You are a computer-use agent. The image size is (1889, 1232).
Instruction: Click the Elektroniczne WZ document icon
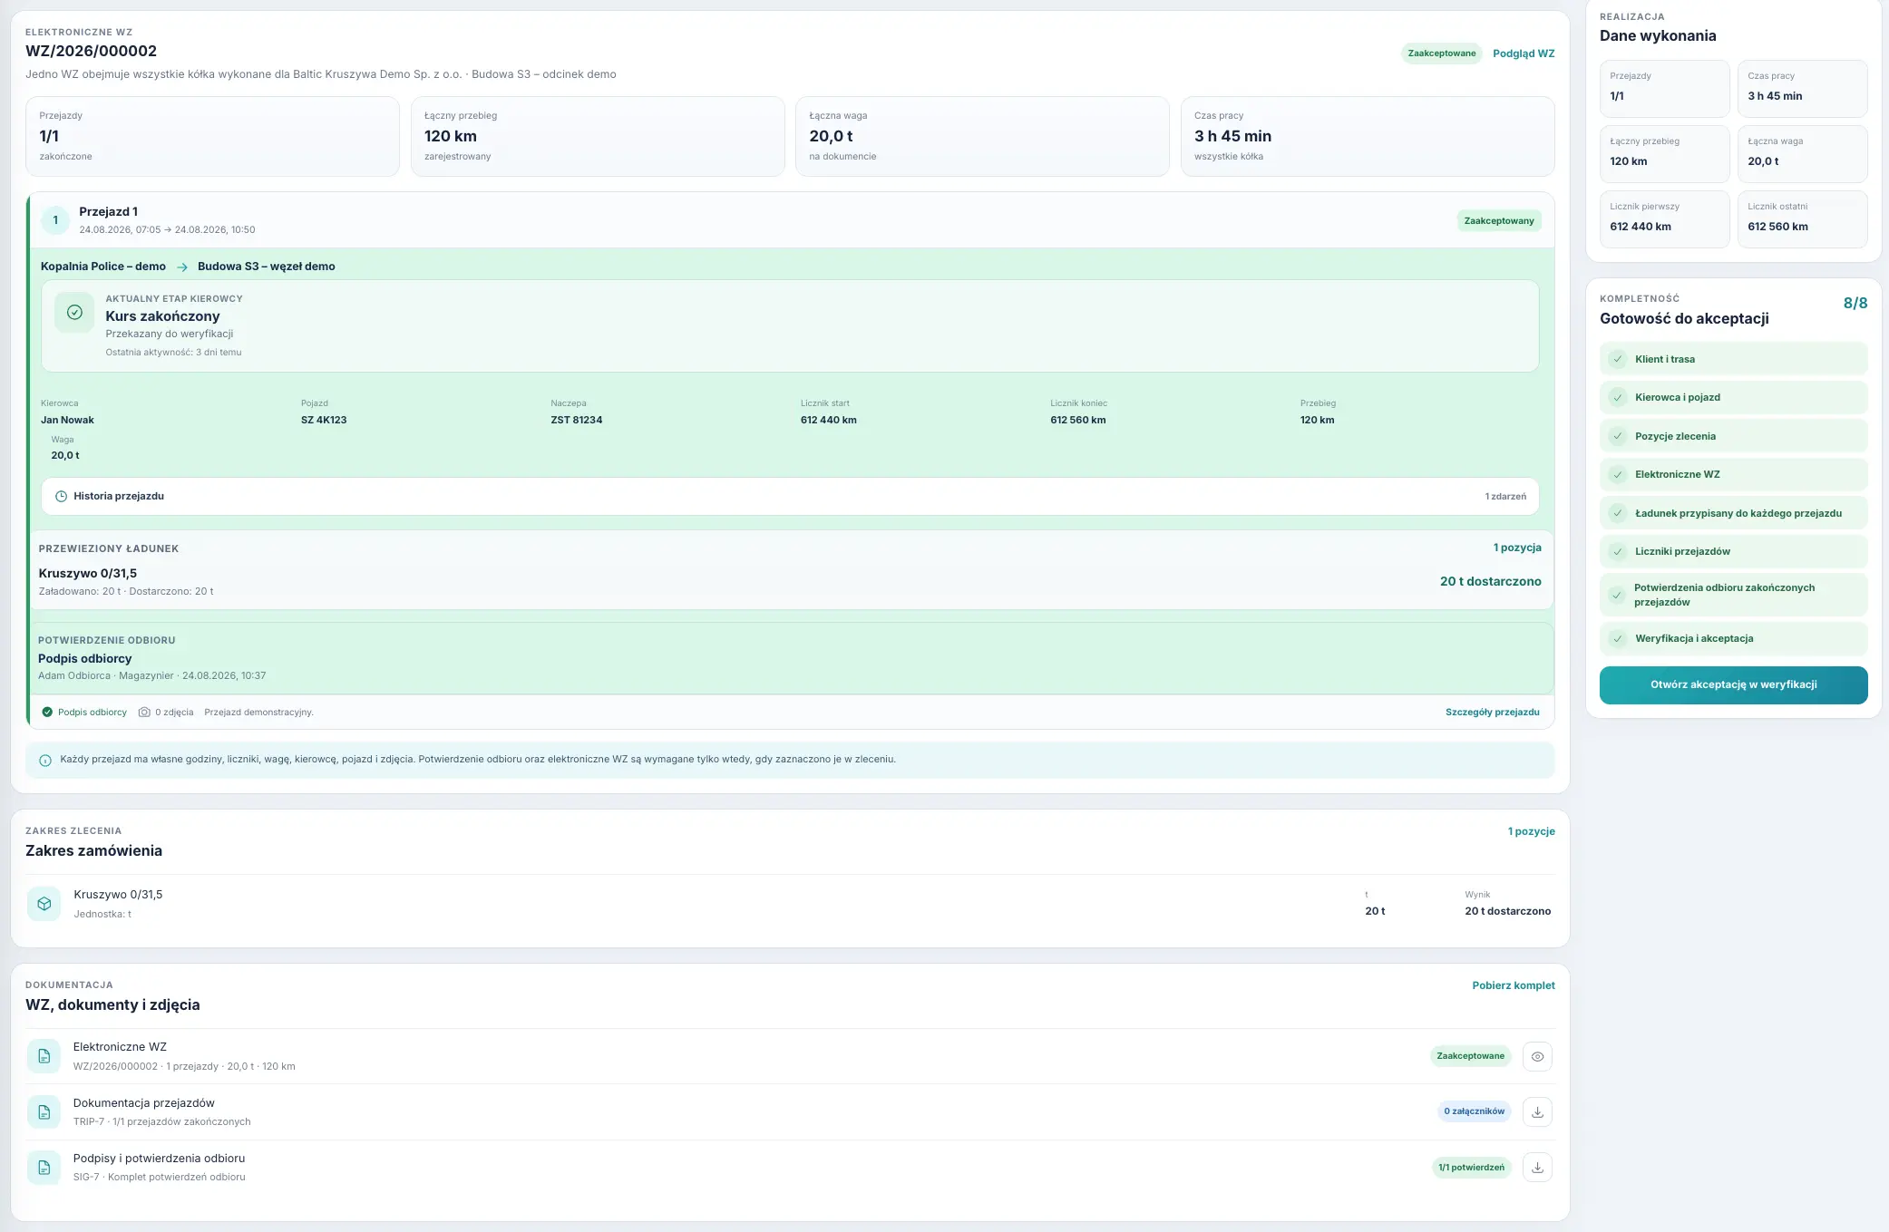(44, 1056)
